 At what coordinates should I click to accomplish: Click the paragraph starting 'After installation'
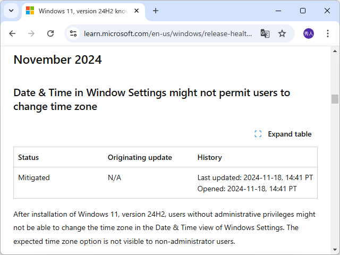click(164, 228)
